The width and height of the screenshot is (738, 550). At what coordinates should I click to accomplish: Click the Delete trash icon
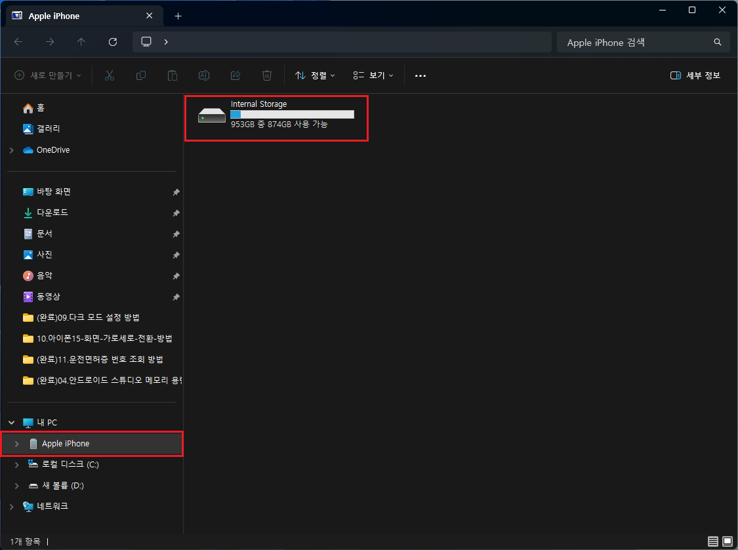[267, 75]
